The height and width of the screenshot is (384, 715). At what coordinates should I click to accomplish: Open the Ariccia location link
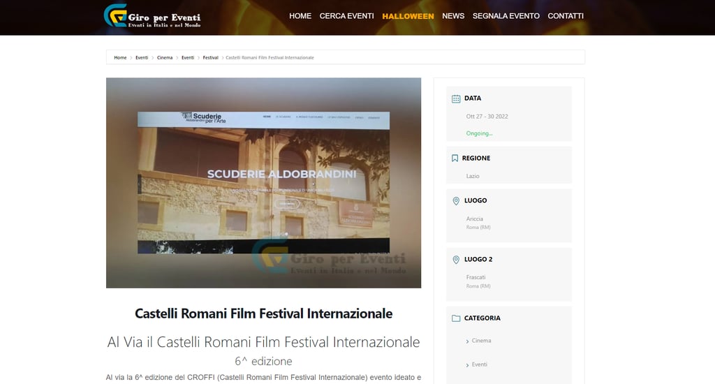pyautogui.click(x=474, y=219)
